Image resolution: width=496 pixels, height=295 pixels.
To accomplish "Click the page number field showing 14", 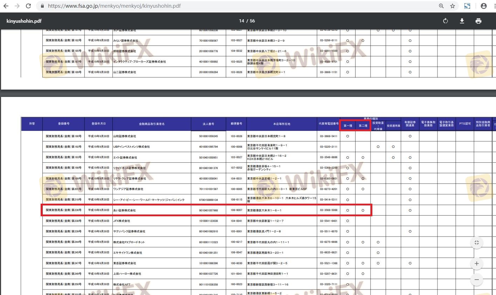I will 241,21.
